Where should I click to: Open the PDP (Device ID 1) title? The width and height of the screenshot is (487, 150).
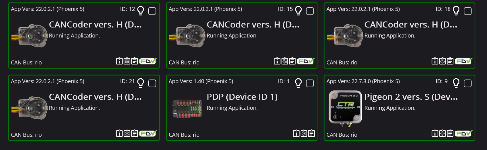tap(242, 97)
